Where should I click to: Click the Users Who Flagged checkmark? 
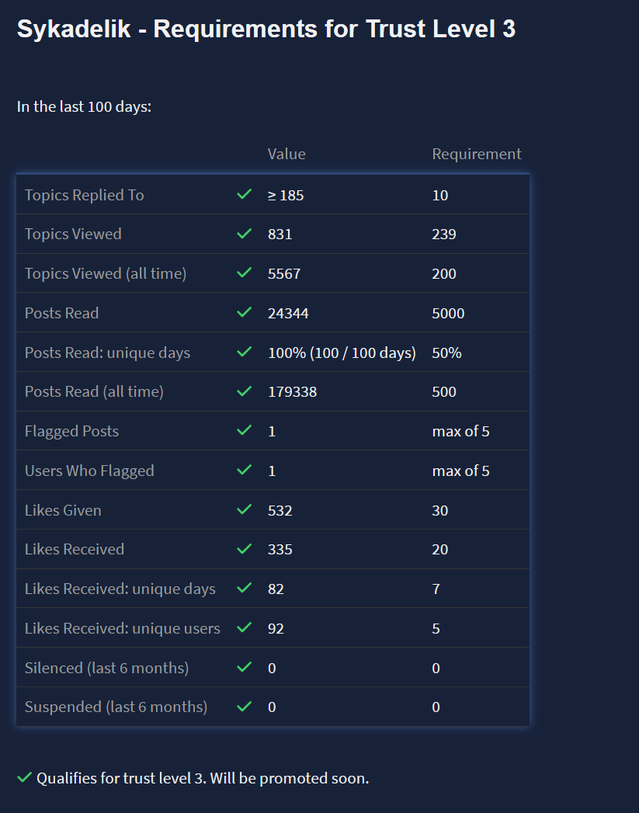(244, 470)
